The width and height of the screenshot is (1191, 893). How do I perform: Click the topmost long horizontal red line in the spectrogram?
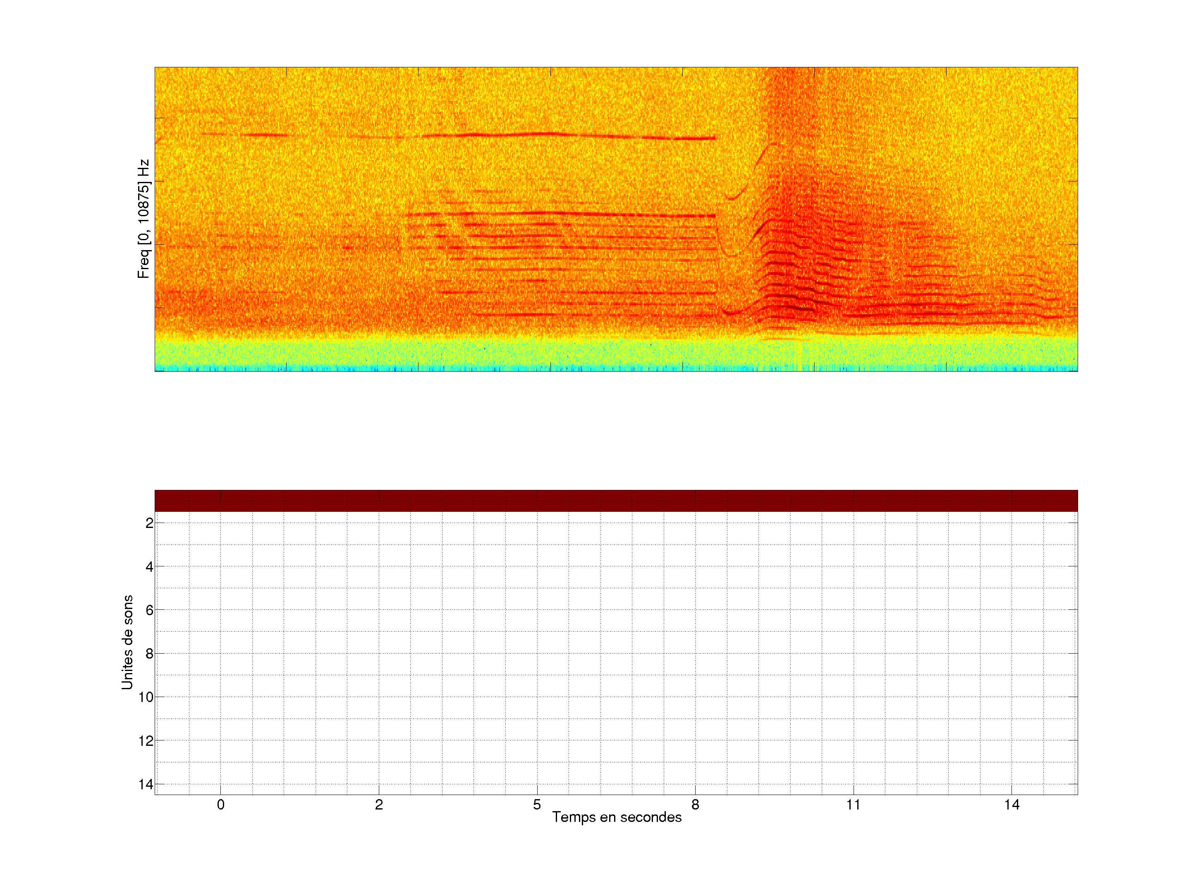click(x=538, y=134)
